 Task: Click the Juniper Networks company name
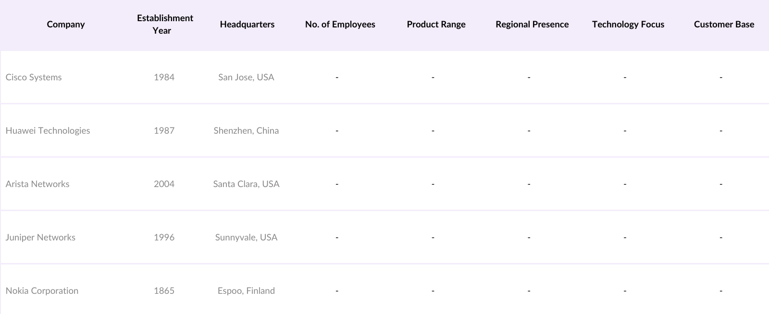[40, 238]
